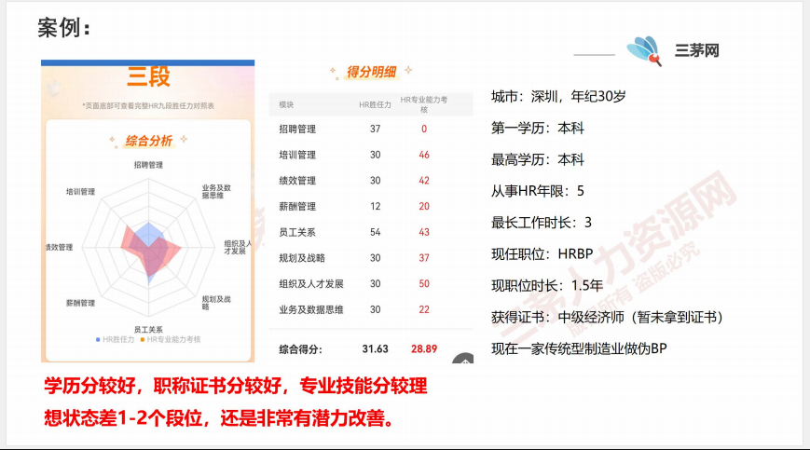This screenshot has width=810, height=450.
Task: Click the line 从事HR年限：5
Action: 538,191
